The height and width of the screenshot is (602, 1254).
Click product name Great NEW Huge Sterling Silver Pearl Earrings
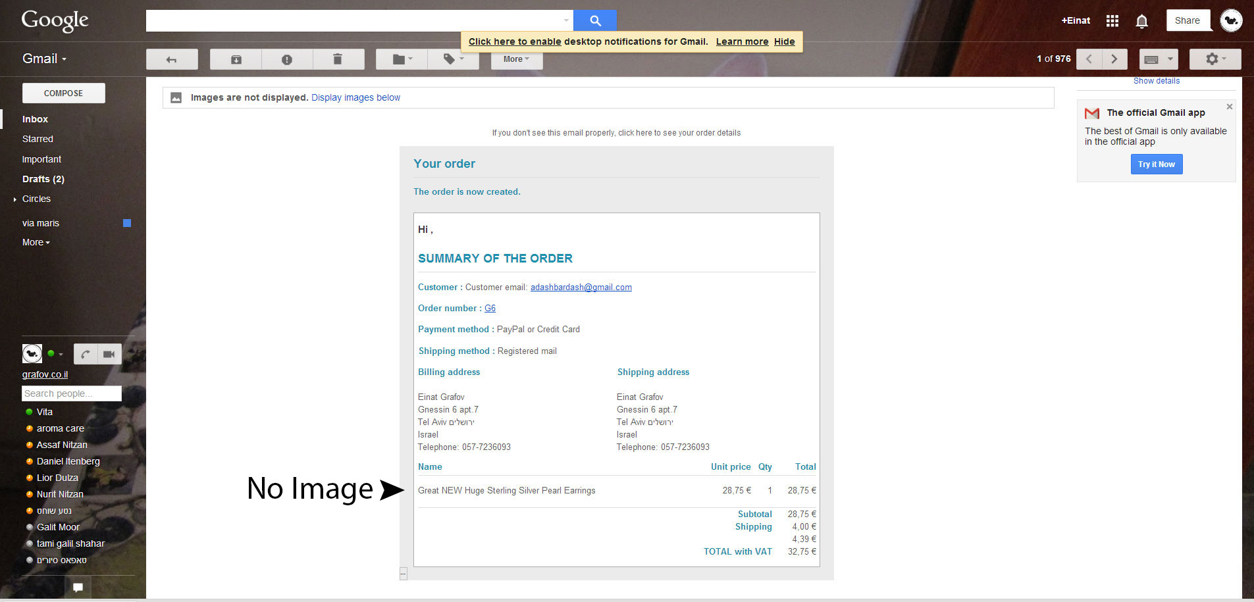pyautogui.click(x=506, y=491)
